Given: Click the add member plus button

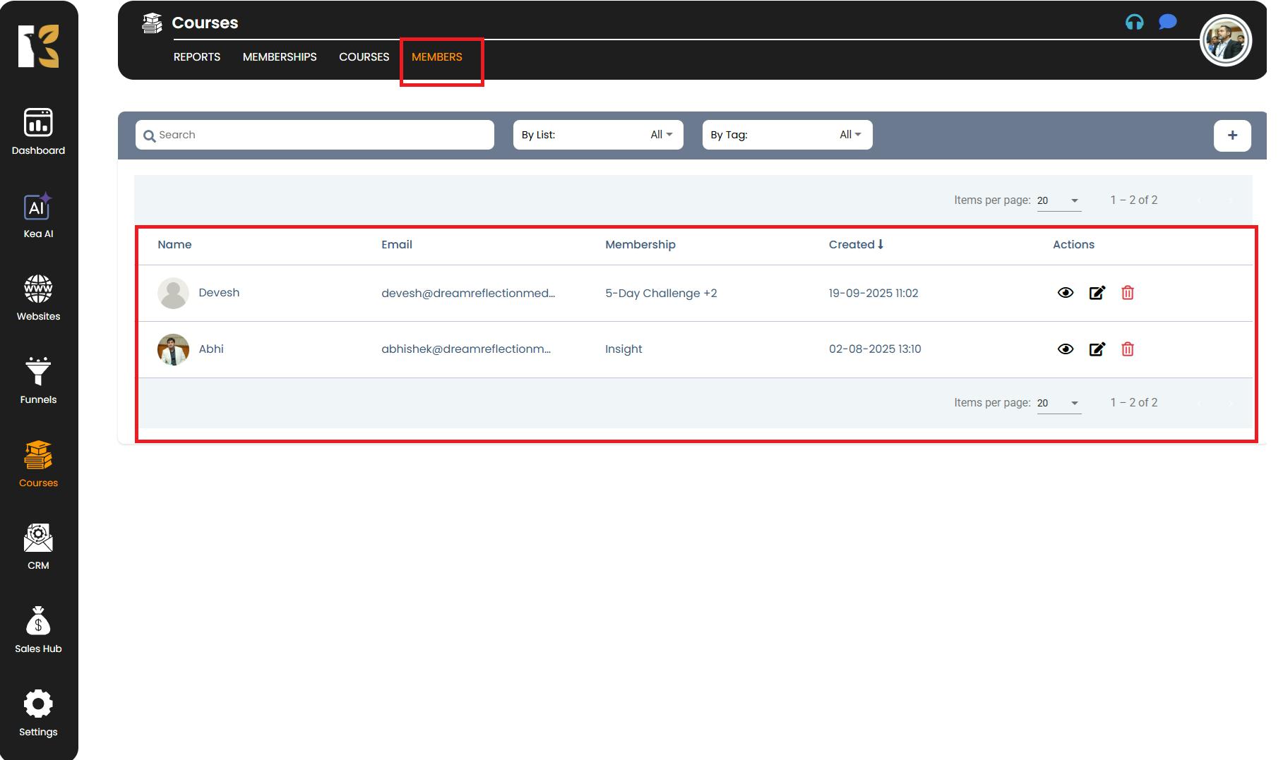Looking at the screenshot, I should click(x=1231, y=135).
